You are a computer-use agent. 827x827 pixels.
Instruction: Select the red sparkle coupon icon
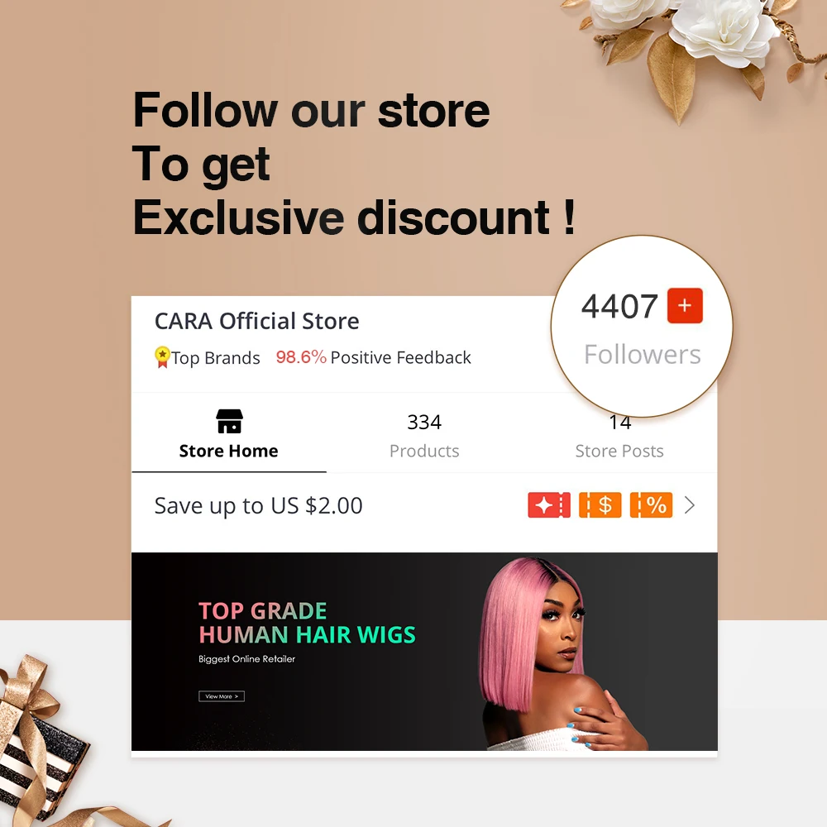[x=549, y=505]
